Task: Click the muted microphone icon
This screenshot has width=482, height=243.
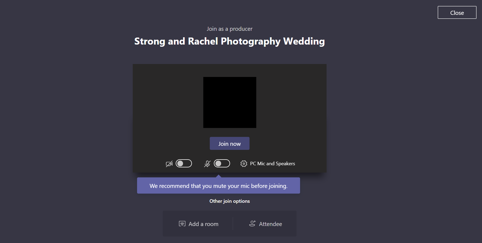Action: pyautogui.click(x=207, y=164)
